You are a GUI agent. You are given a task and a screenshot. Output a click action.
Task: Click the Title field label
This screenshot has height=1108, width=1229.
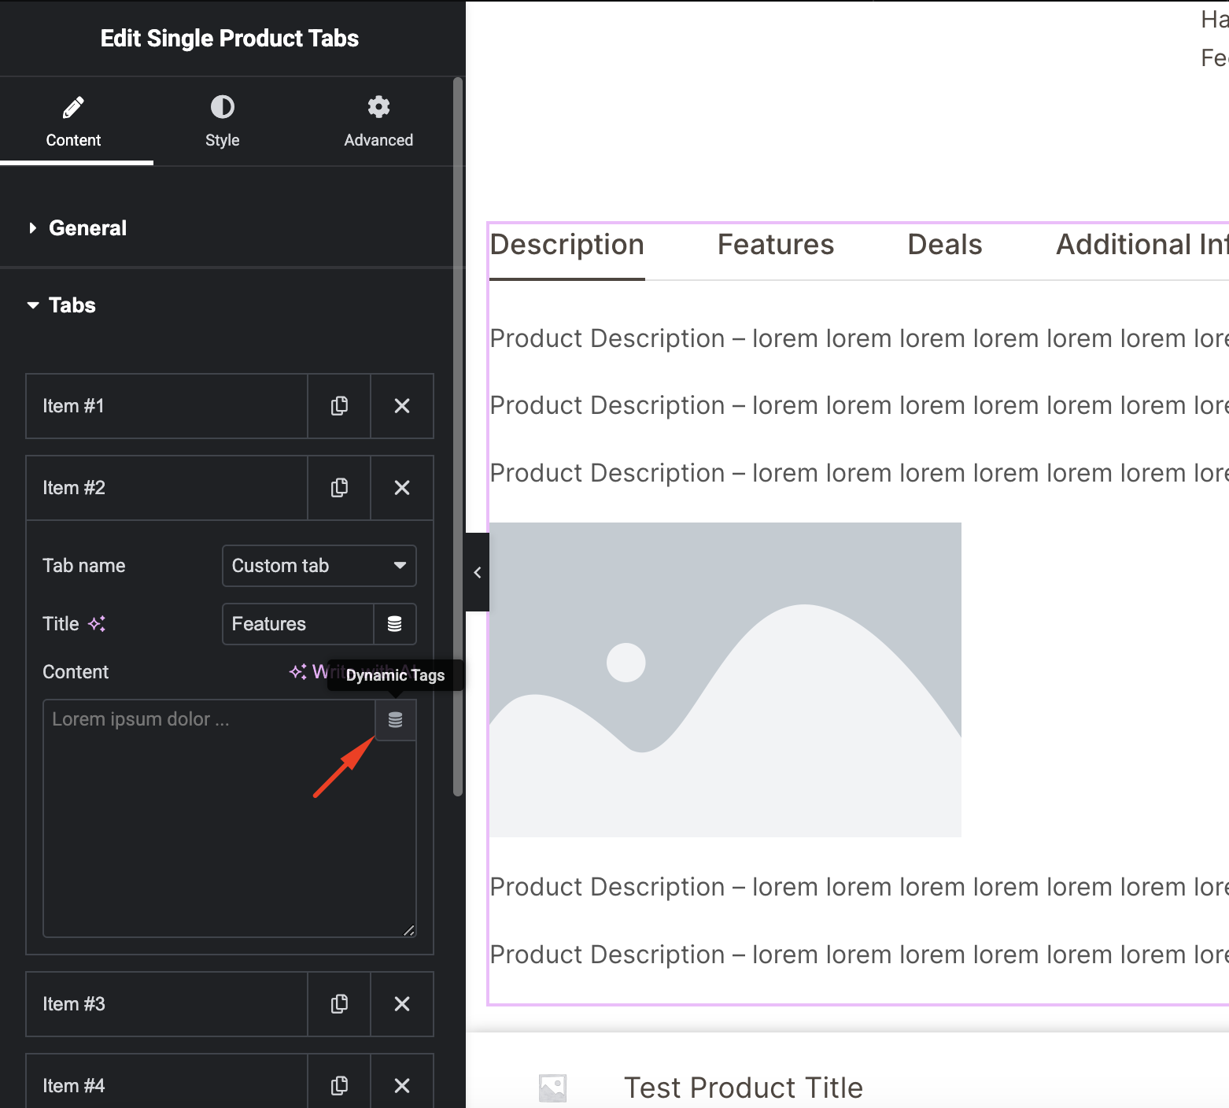[x=61, y=624]
